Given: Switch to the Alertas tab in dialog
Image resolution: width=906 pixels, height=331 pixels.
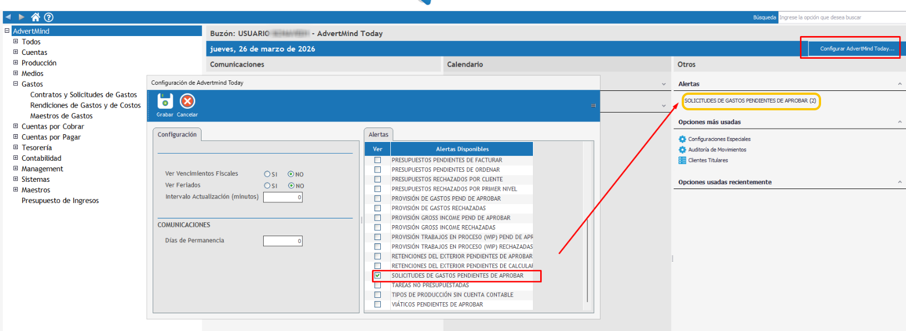Looking at the screenshot, I should click(x=379, y=135).
